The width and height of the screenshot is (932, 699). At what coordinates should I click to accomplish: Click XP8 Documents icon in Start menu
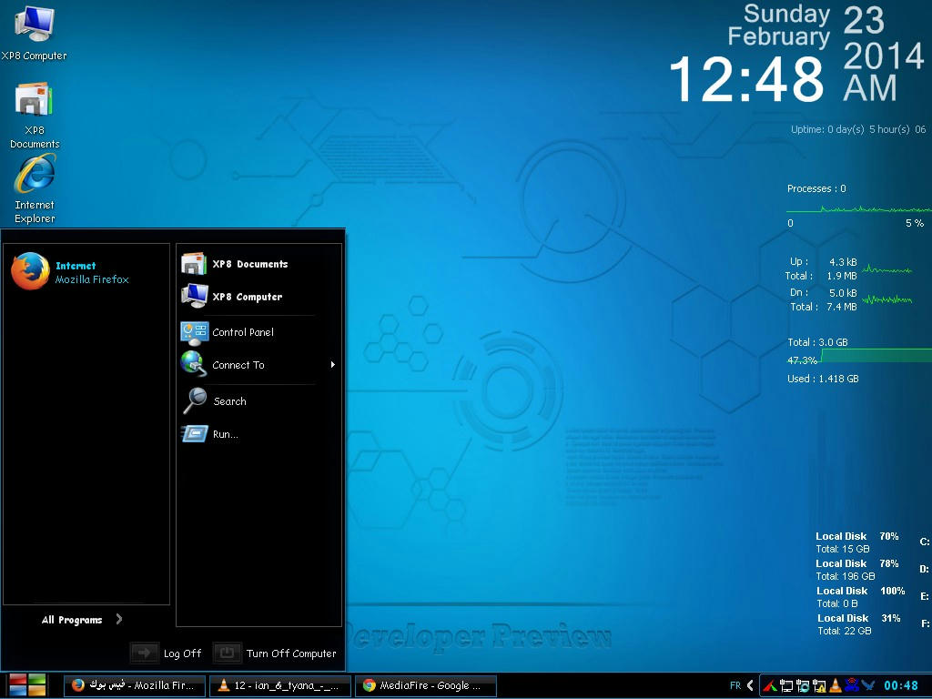pyautogui.click(x=194, y=263)
